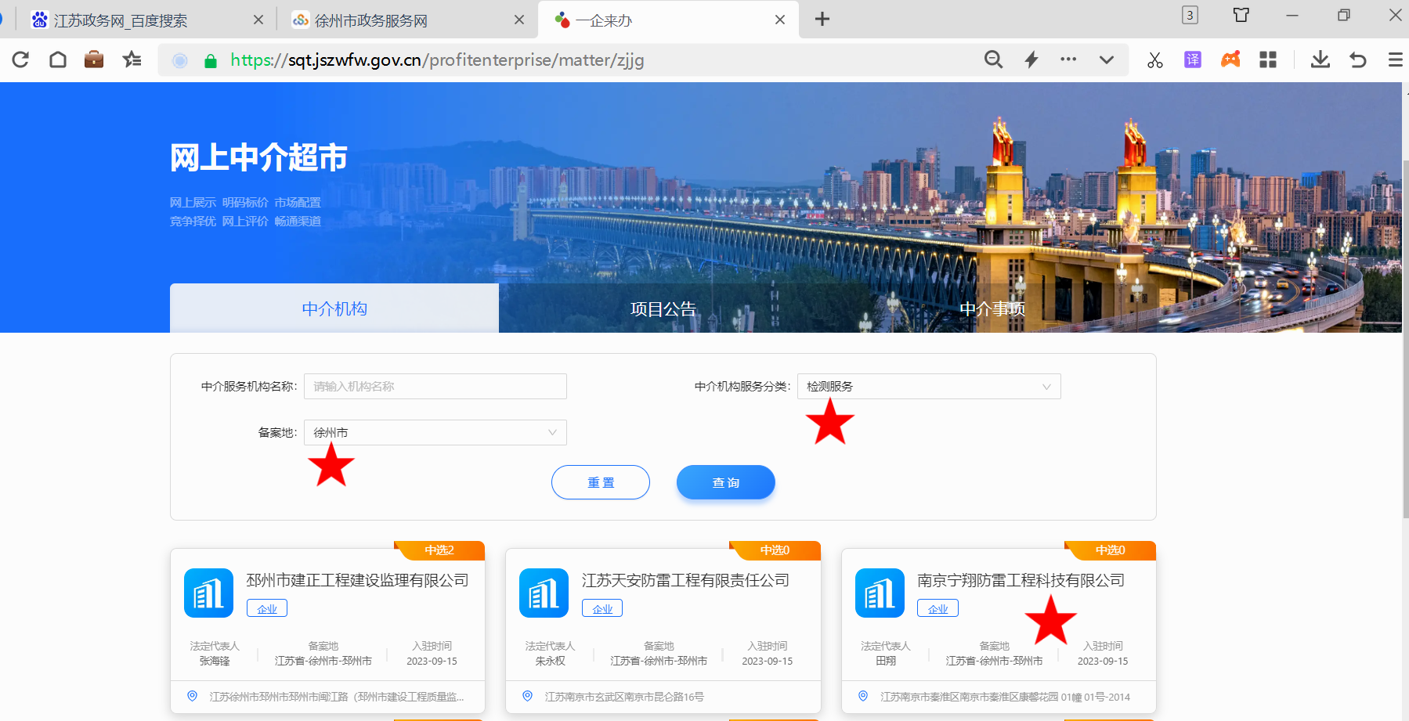Open the purple translate icon
Image resolution: width=1409 pixels, height=721 pixels.
pyautogui.click(x=1192, y=59)
